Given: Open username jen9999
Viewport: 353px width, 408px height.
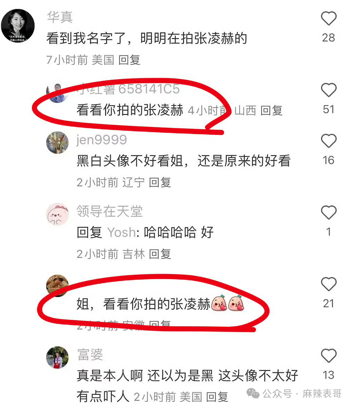Looking at the screenshot, I should click(x=102, y=140).
